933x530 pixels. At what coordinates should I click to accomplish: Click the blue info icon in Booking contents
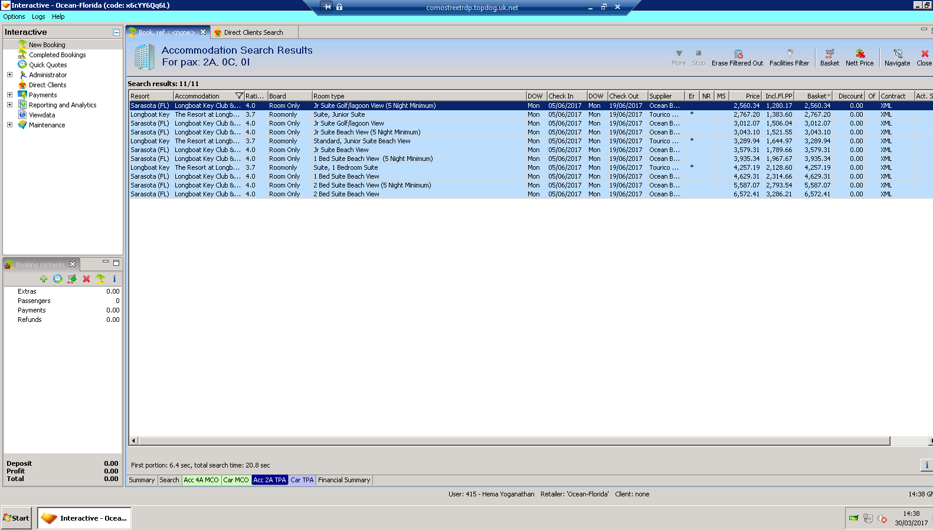(x=114, y=279)
